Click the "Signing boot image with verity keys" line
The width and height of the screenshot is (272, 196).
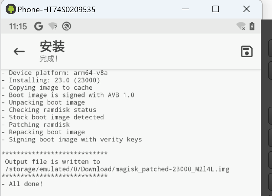(75, 139)
